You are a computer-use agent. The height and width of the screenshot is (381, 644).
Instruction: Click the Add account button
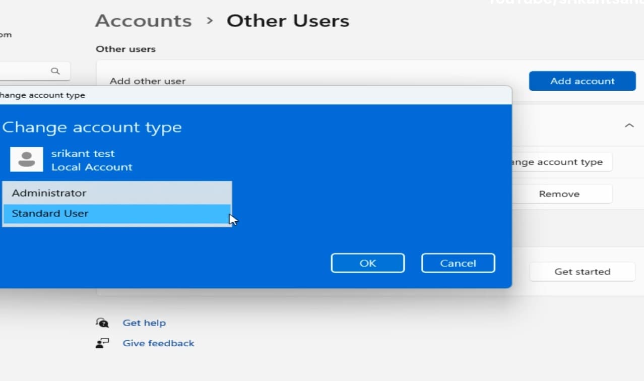pyautogui.click(x=582, y=81)
